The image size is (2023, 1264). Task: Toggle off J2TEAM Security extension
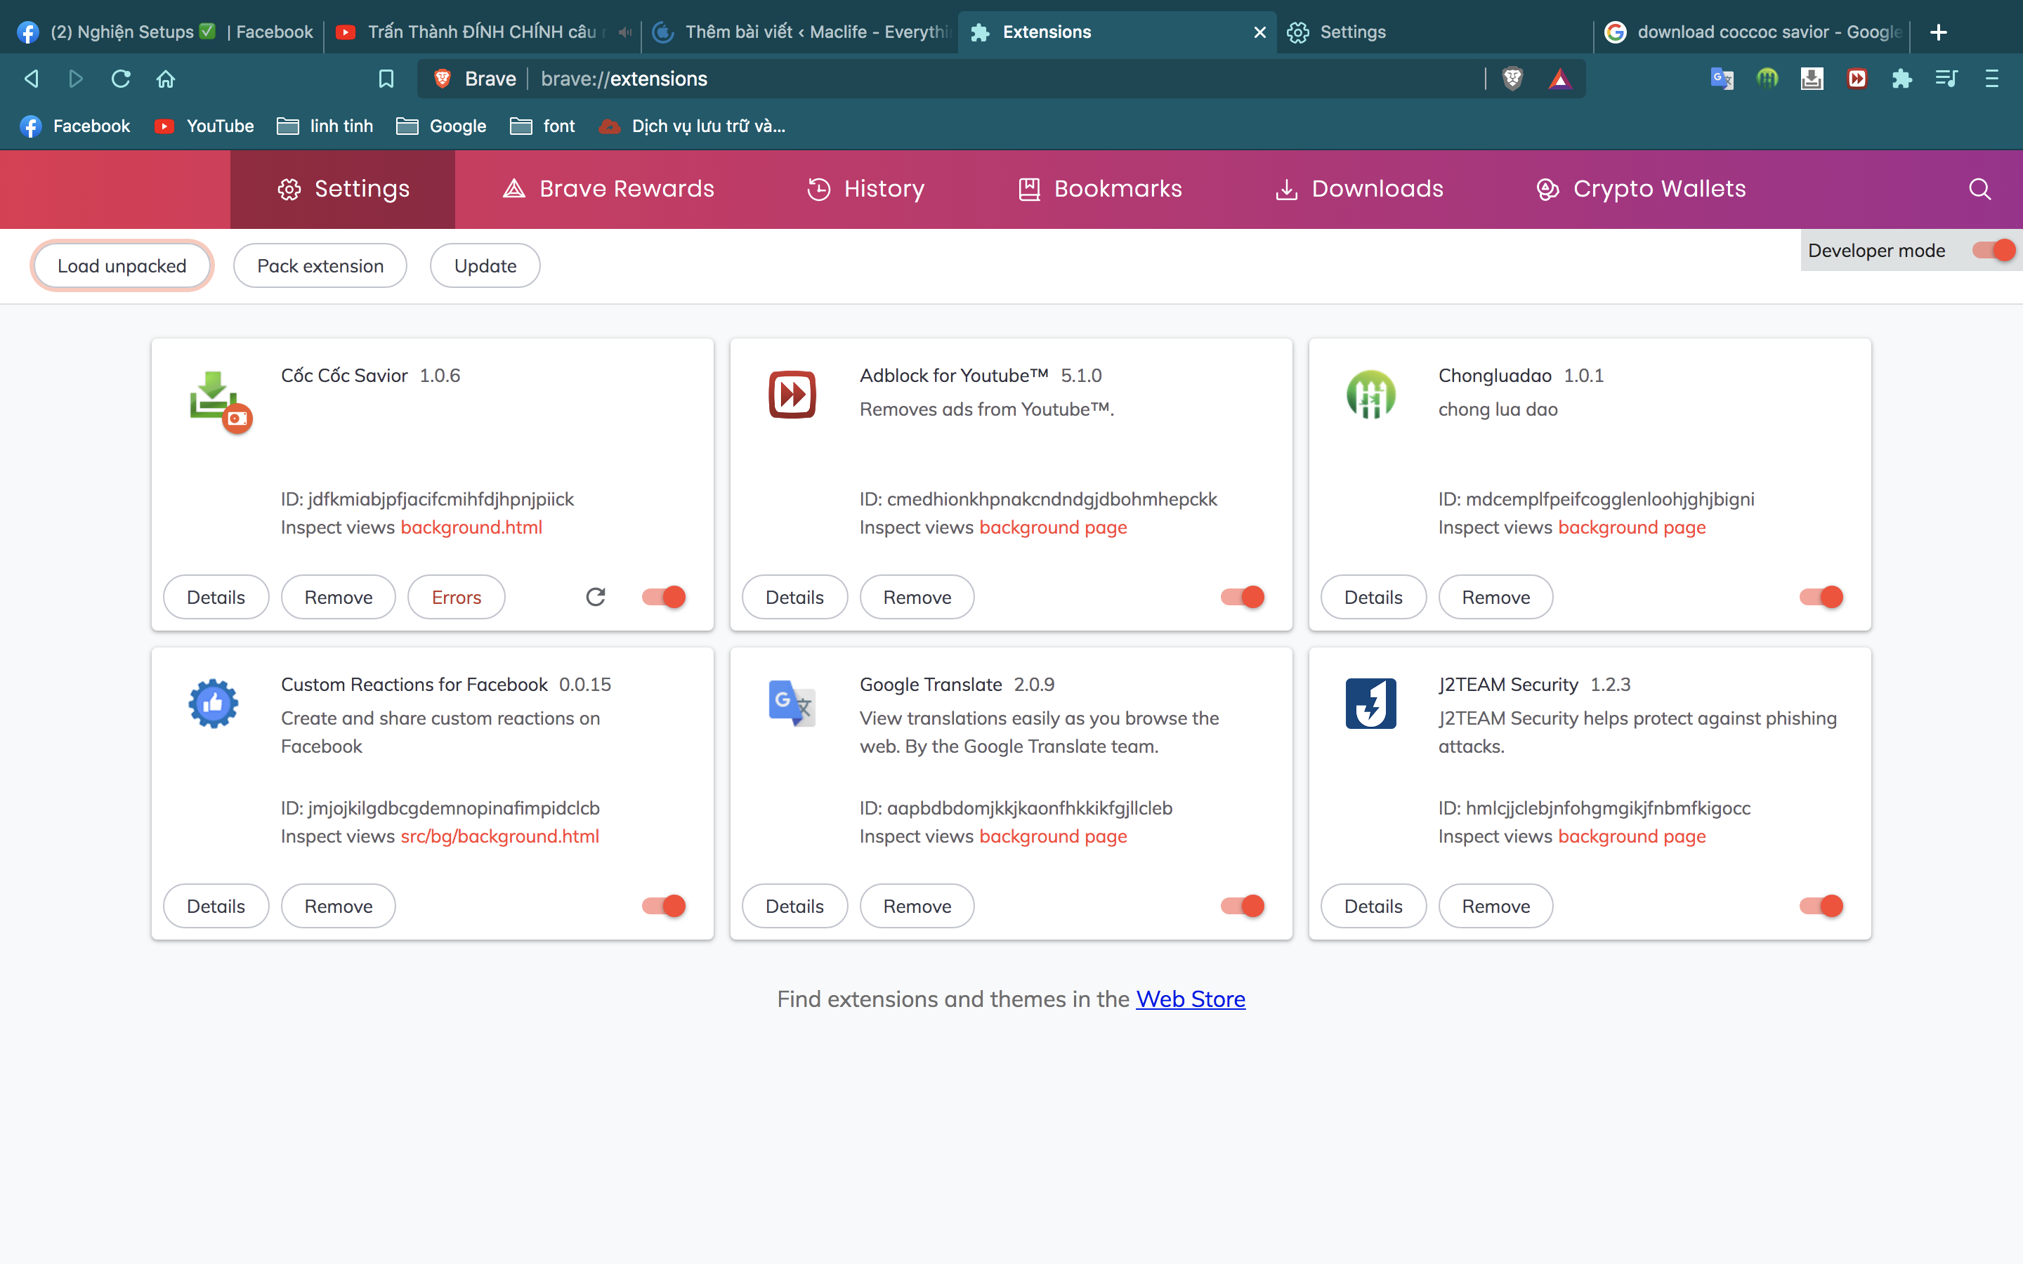pos(1821,905)
